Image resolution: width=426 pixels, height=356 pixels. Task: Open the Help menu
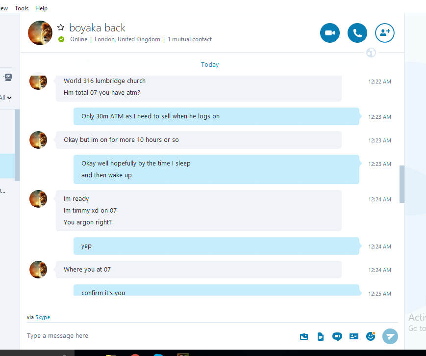tap(41, 8)
